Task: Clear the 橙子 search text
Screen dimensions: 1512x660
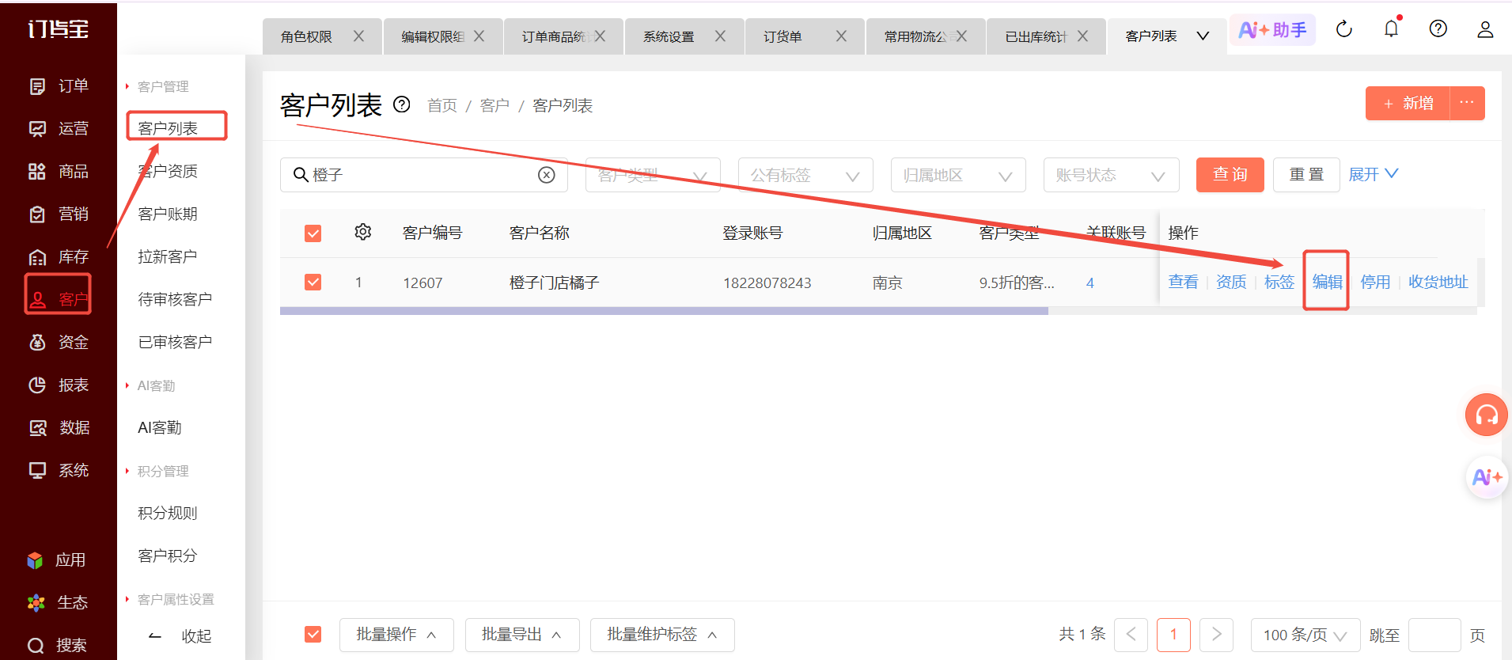Action: tap(547, 175)
